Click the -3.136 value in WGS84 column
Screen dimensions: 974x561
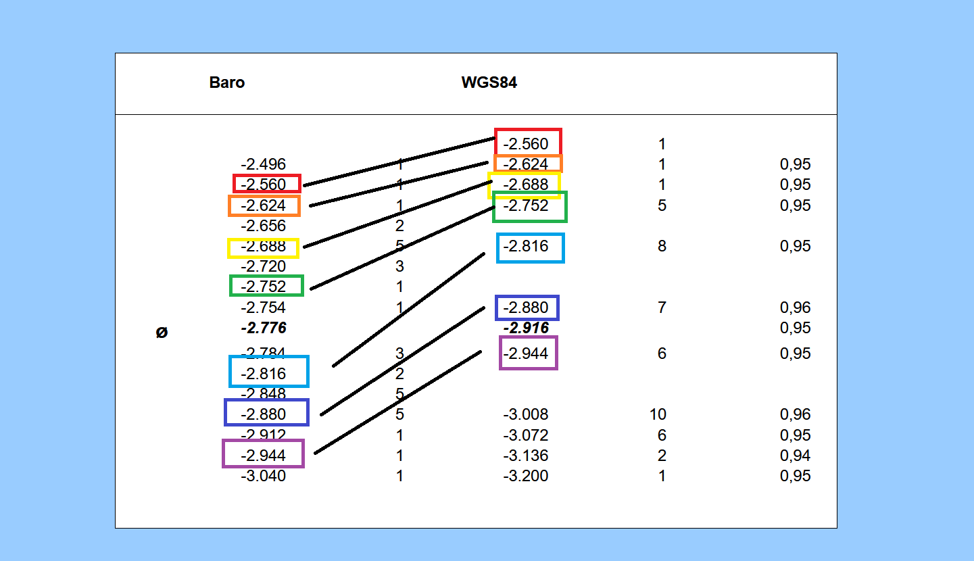[x=526, y=456]
